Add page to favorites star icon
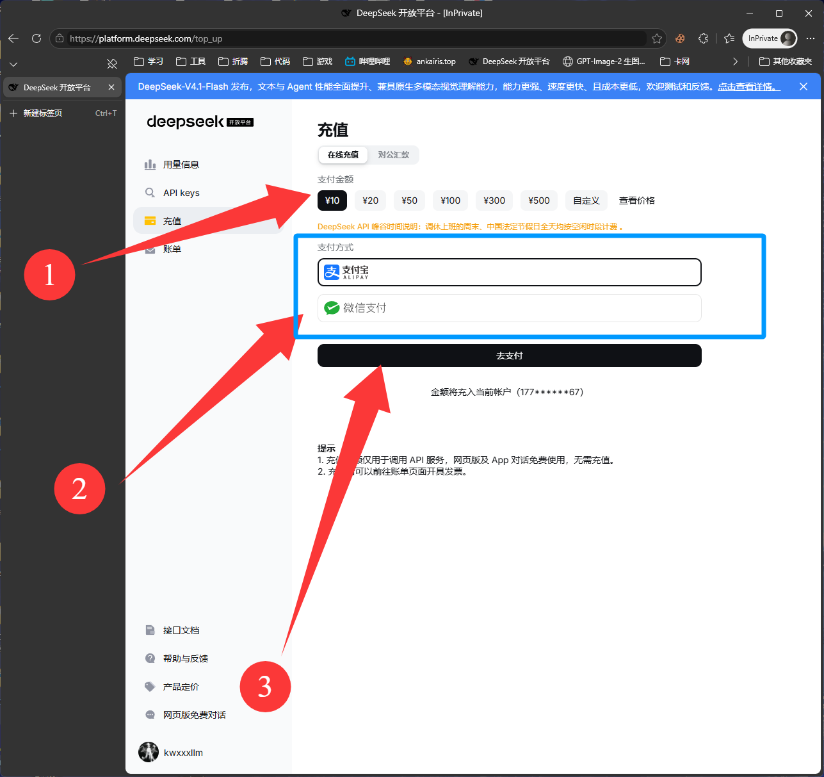 (x=657, y=38)
